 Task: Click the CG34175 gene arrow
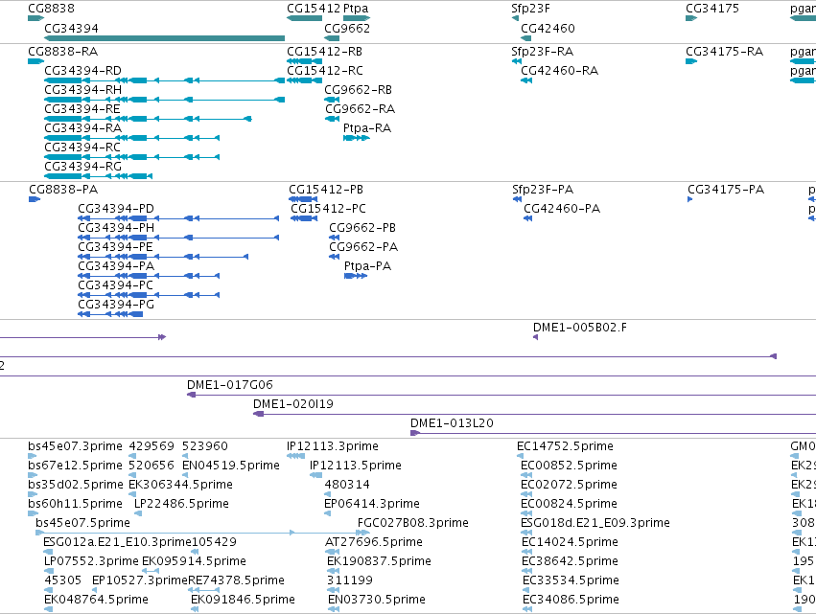(691, 18)
